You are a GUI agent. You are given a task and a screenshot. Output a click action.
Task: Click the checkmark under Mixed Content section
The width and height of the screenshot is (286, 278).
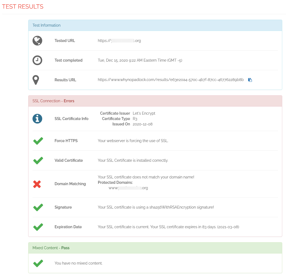[38, 263]
